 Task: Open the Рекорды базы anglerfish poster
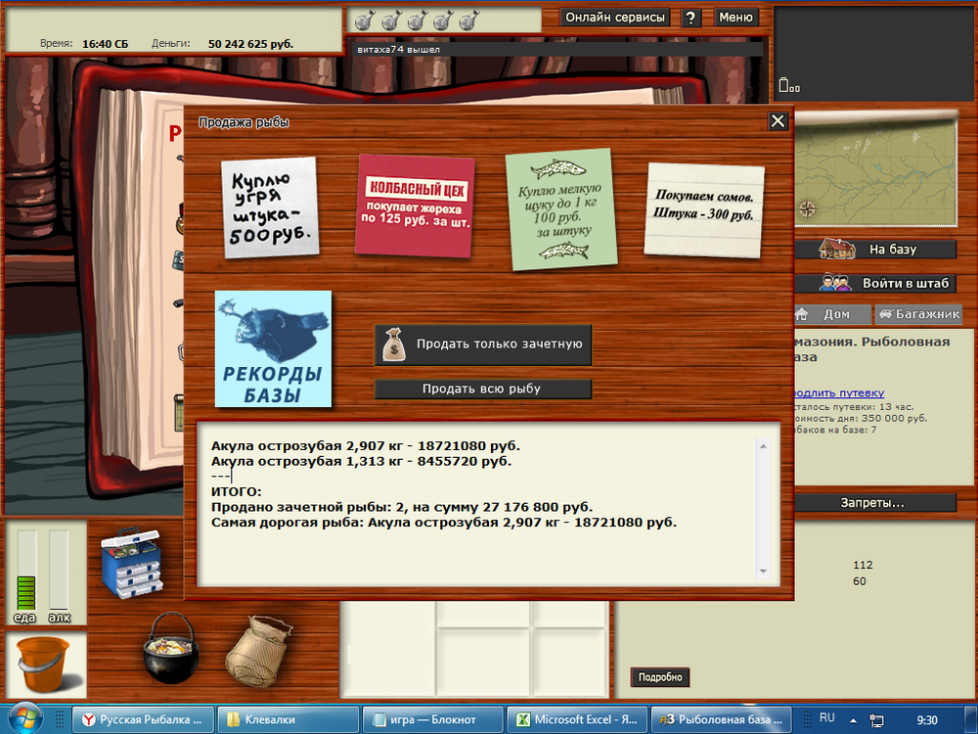pyautogui.click(x=273, y=348)
